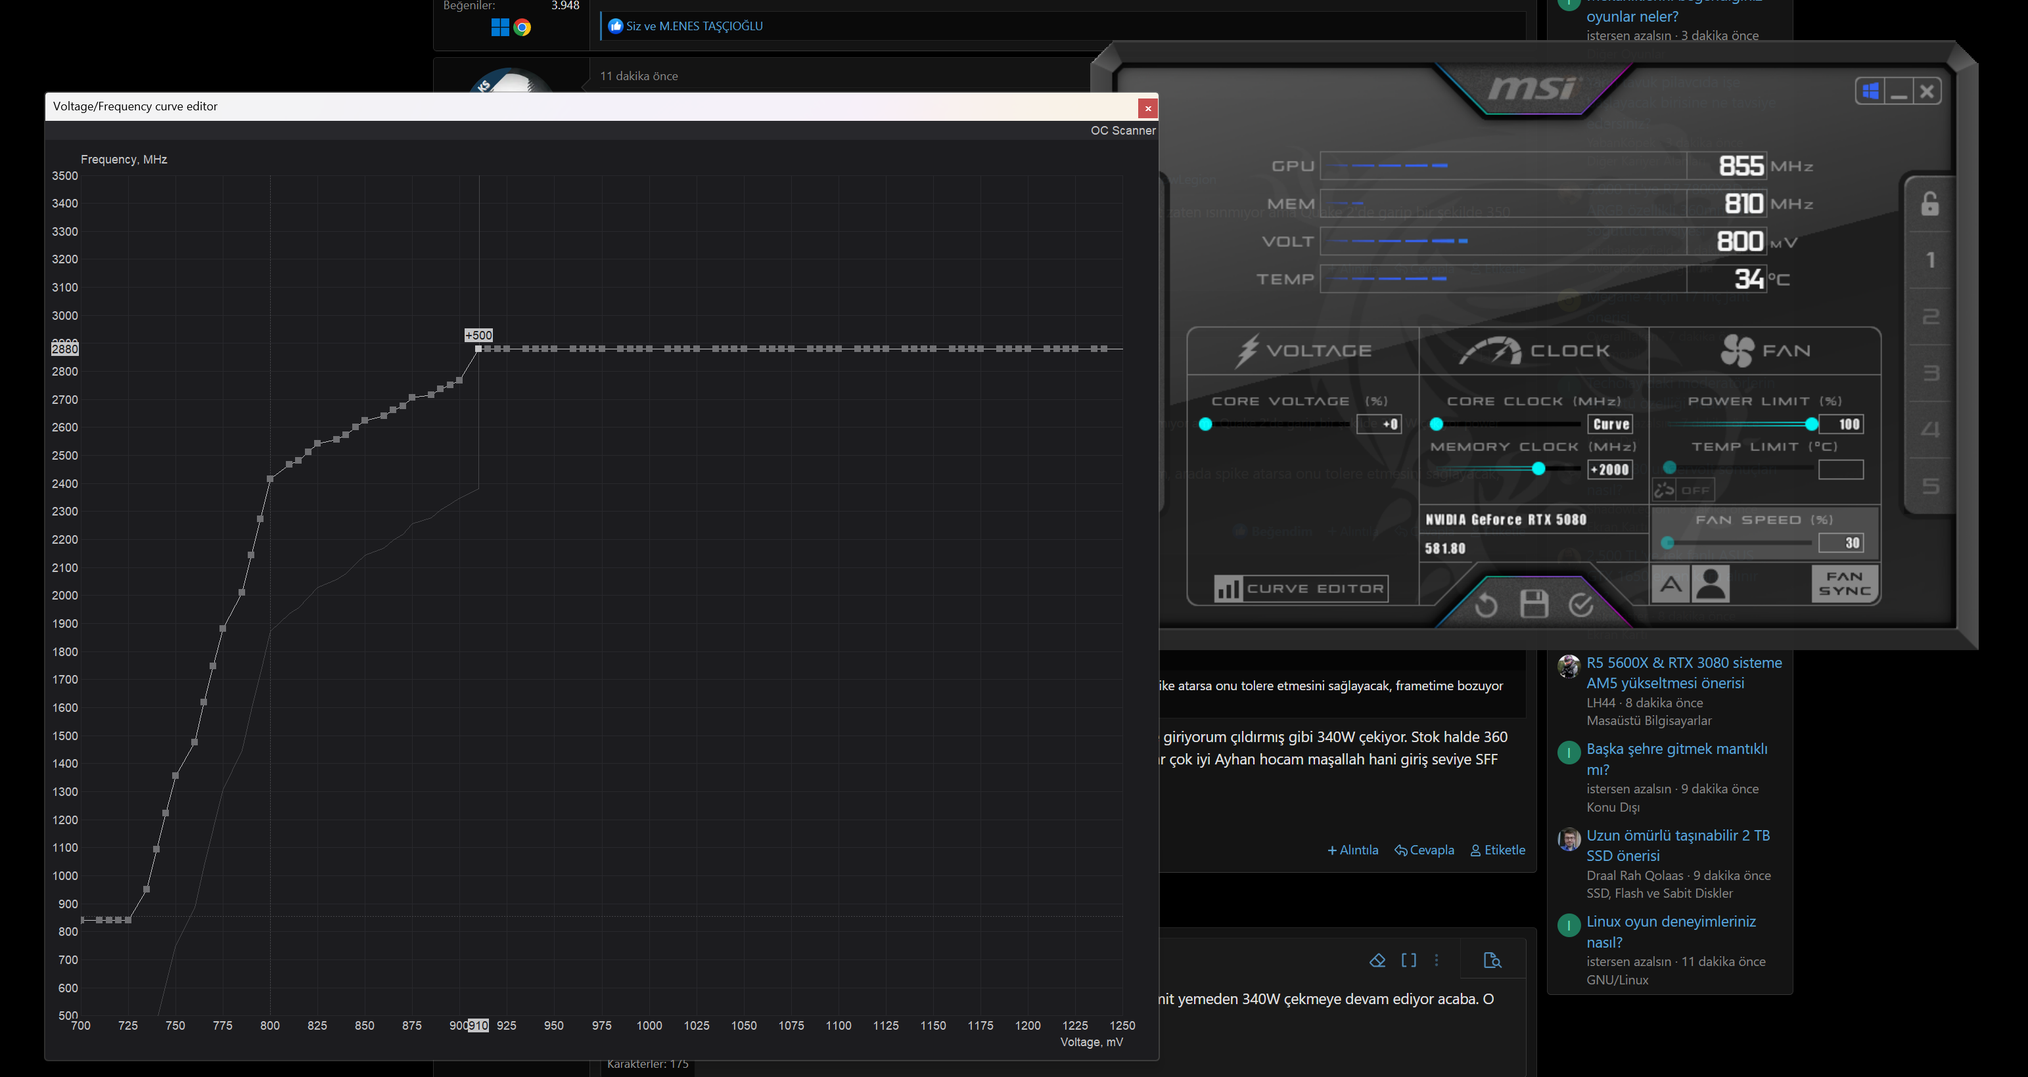Click the eraser icon in the forum editor

pyautogui.click(x=1377, y=960)
